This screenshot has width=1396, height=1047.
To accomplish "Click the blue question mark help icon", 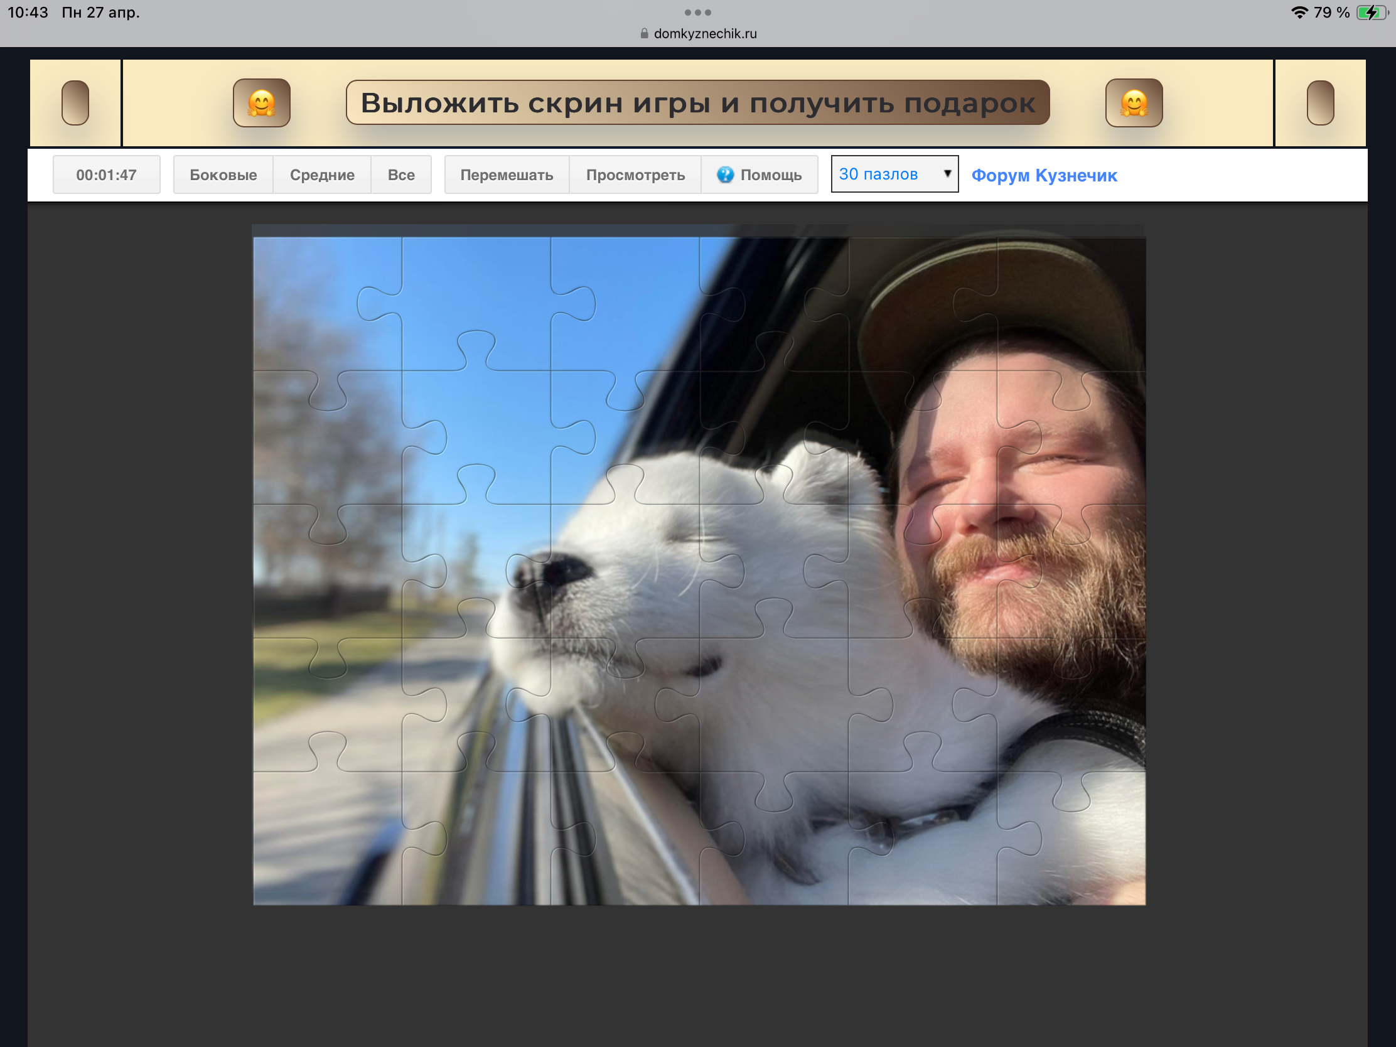I will tap(725, 175).
